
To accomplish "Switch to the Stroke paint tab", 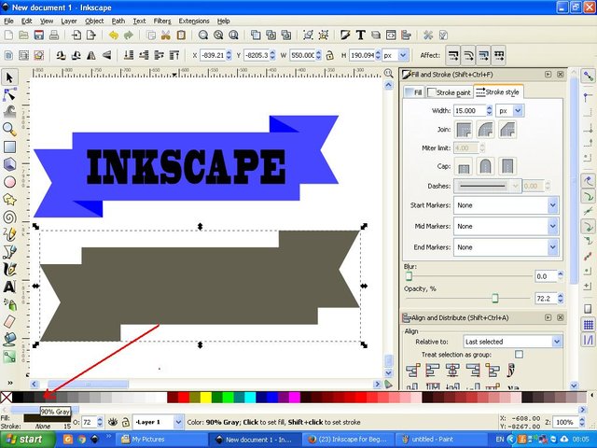I will pyautogui.click(x=450, y=92).
